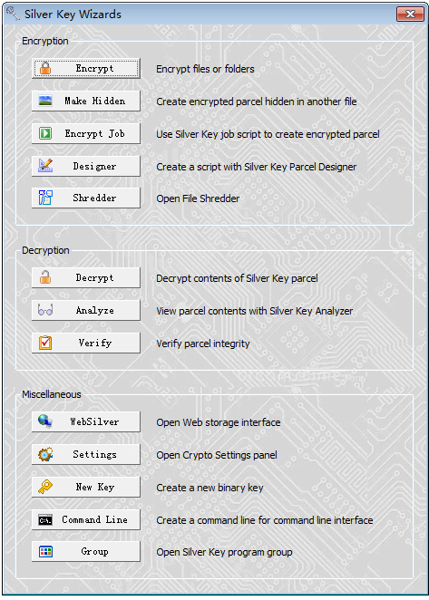The height and width of the screenshot is (600, 429).
Task: Click the 'Open Crypto Settings panel' text
Action: point(217,455)
